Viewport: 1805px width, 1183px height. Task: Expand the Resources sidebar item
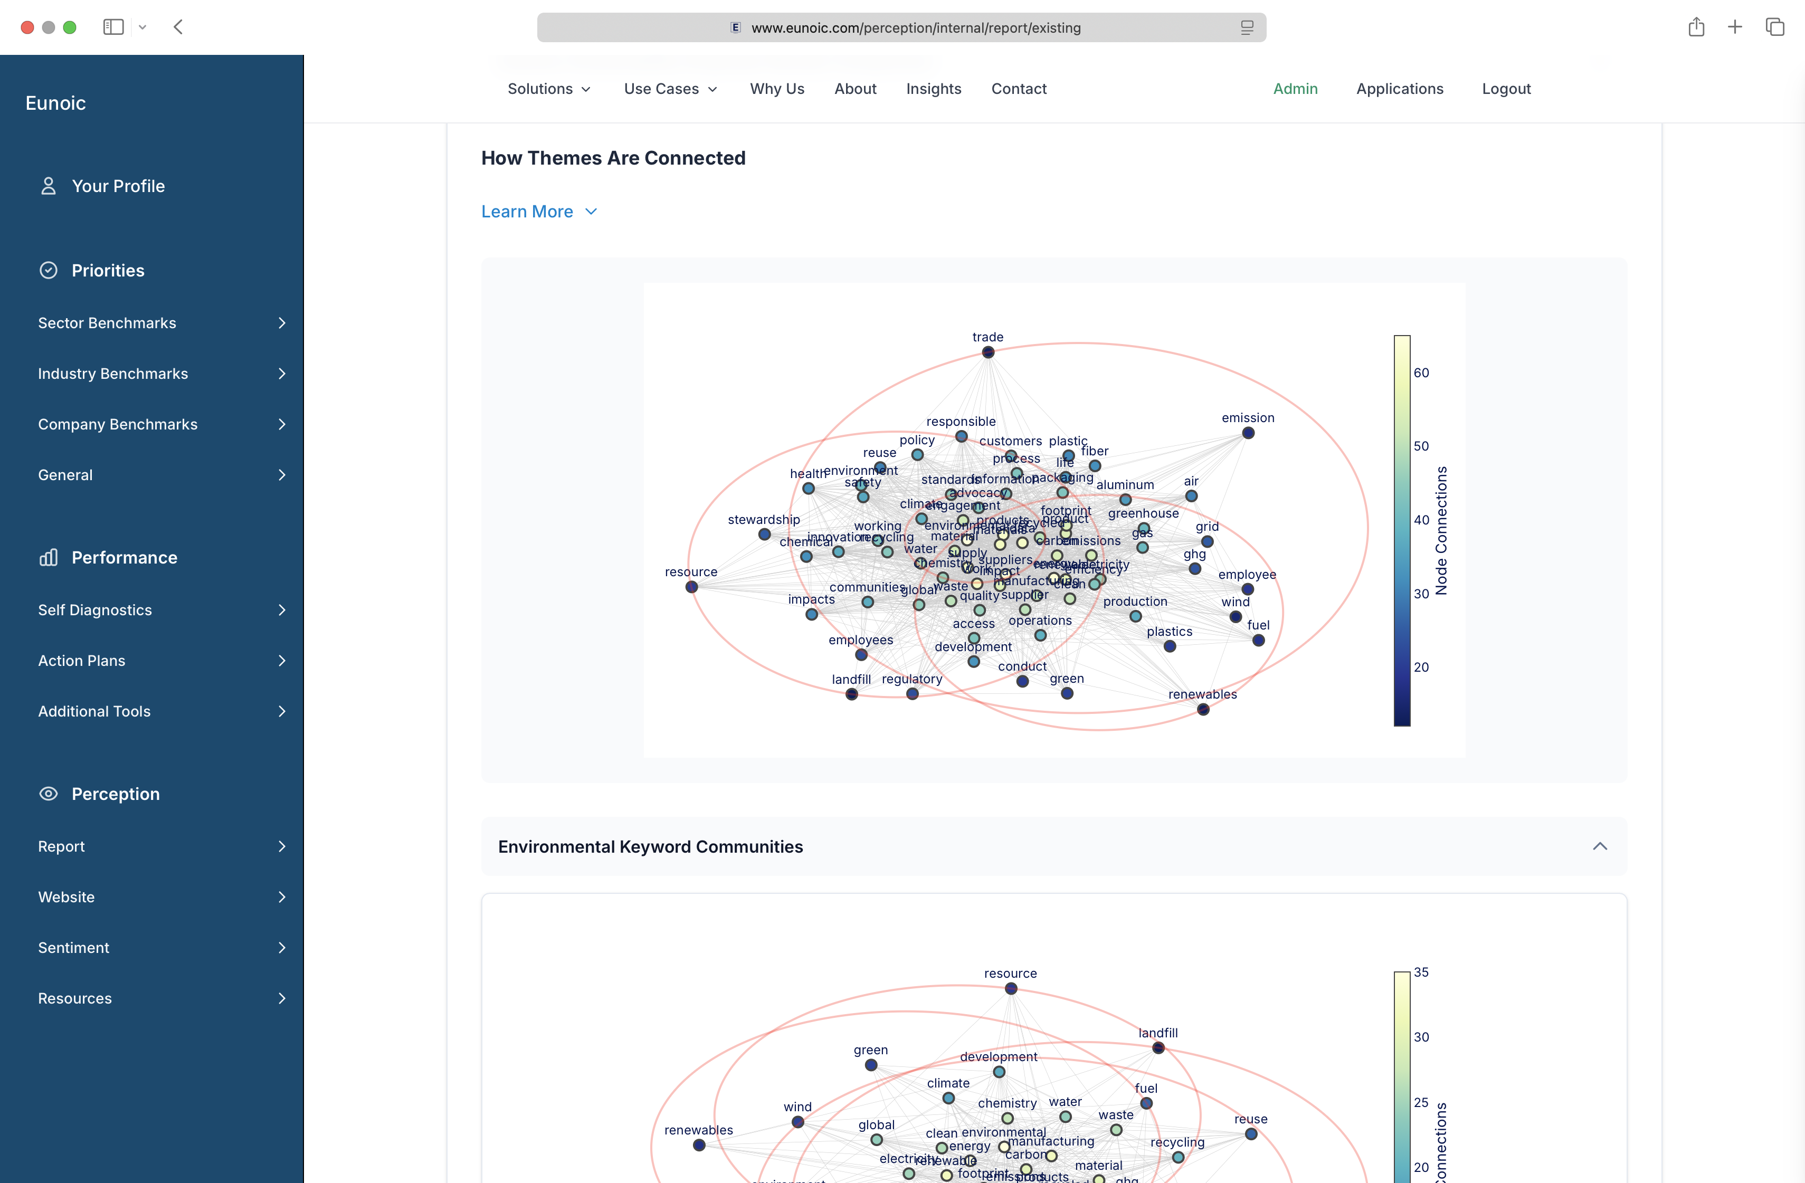[x=161, y=999]
